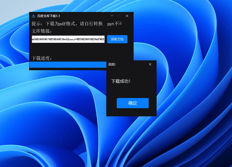Click the maximize window control

pyautogui.click(x=119, y=16)
